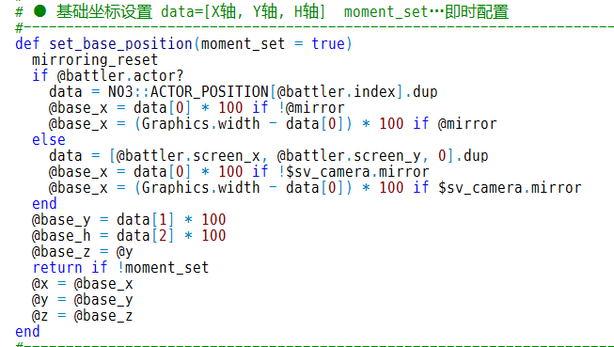Click the @base_x line ending 'if @mirror'
614x347 pixels.
(273, 124)
